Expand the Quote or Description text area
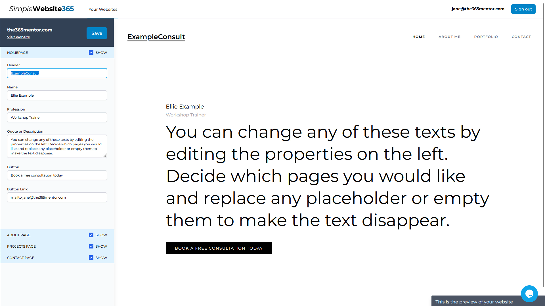The width and height of the screenshot is (545, 306). click(105, 156)
